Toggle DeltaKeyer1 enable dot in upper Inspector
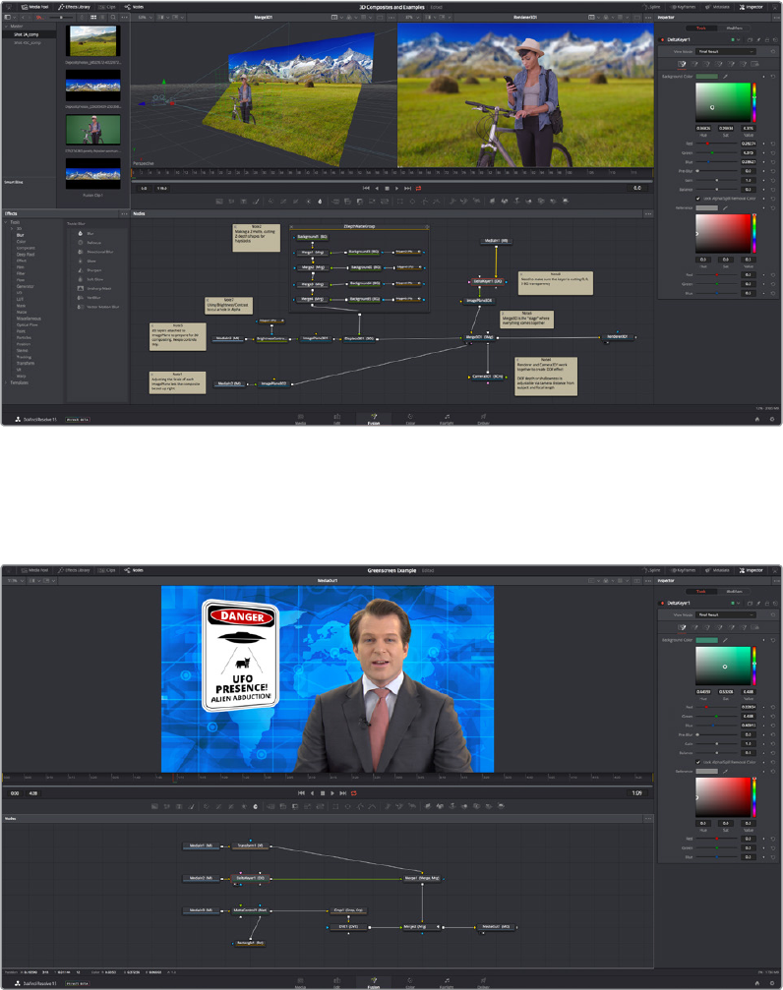Viewport: 783px width, 990px height. pos(662,39)
